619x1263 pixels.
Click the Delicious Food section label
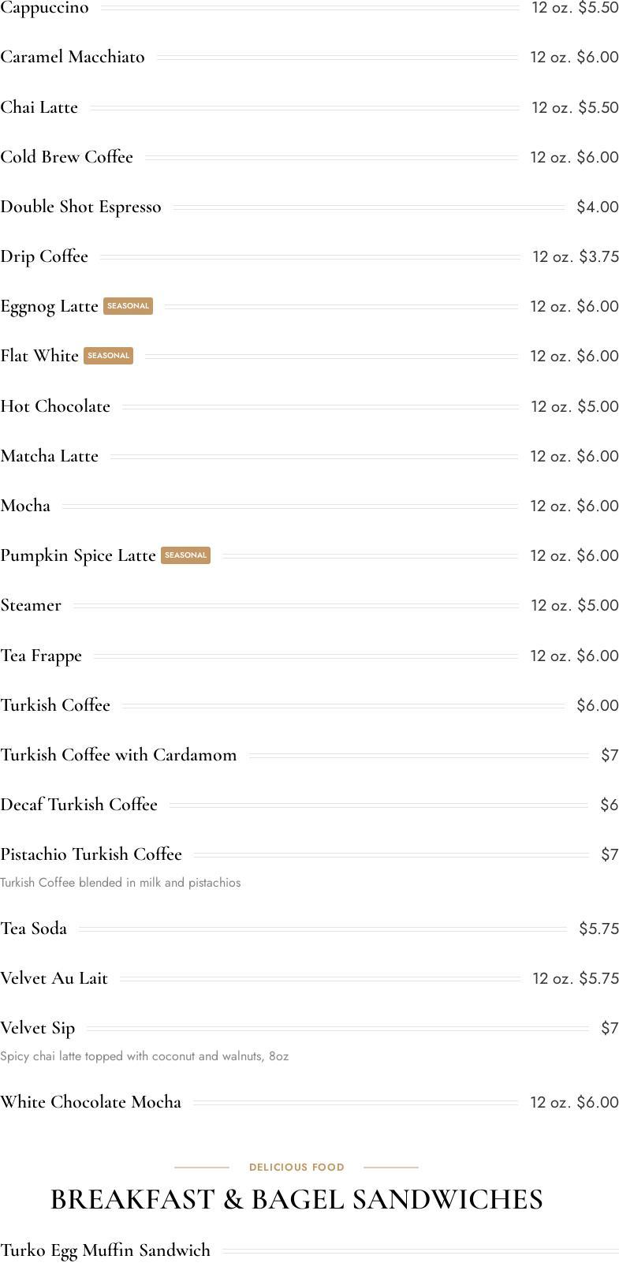point(296,1167)
